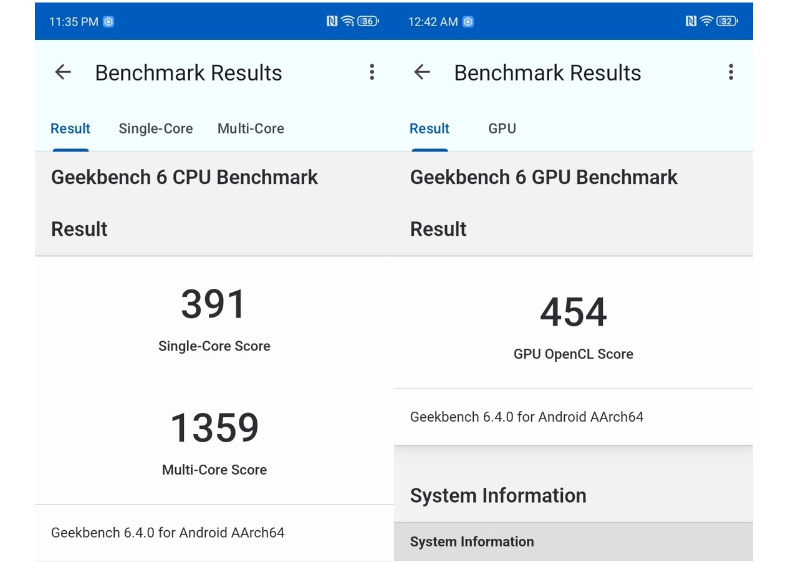
Task: Tap the Wi-Fi icon in right status bar
Action: click(706, 22)
